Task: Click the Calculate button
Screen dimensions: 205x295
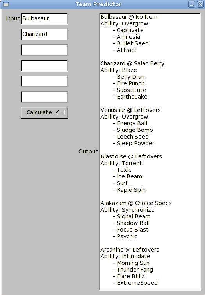Action: (45, 113)
